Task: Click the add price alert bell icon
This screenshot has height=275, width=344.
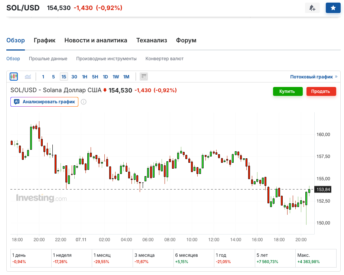Action: pyautogui.click(x=312, y=8)
